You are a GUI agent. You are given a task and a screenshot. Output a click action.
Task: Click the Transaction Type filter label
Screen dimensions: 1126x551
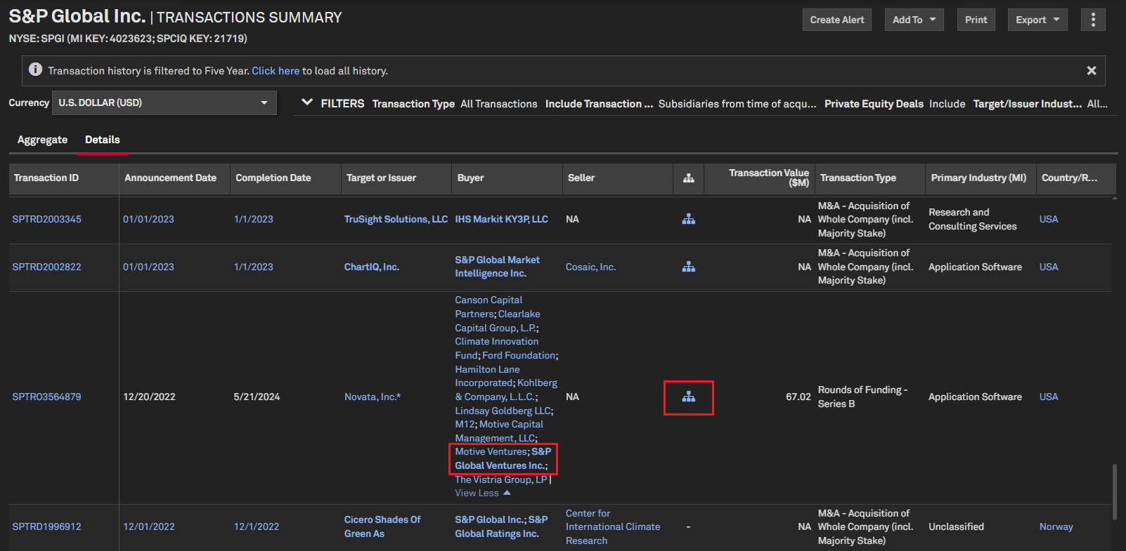pyautogui.click(x=413, y=104)
